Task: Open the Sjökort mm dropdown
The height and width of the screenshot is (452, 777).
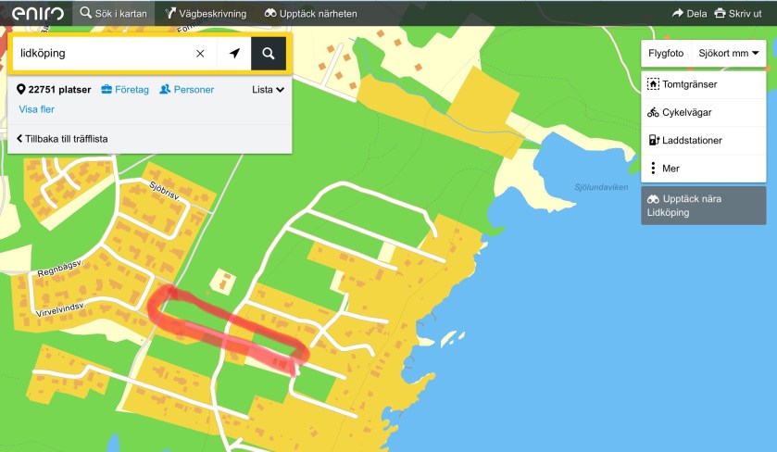Action: 729,54
